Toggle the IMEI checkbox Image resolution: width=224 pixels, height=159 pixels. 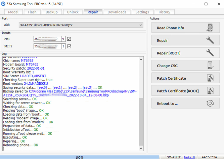[x=69, y=39]
